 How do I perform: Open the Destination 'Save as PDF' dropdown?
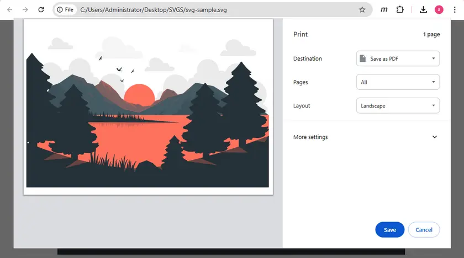click(398, 58)
